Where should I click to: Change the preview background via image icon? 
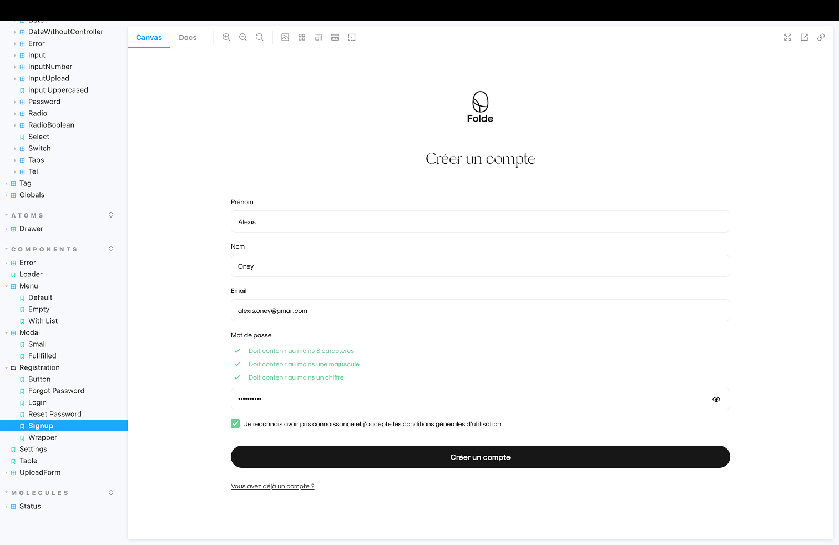click(x=285, y=37)
